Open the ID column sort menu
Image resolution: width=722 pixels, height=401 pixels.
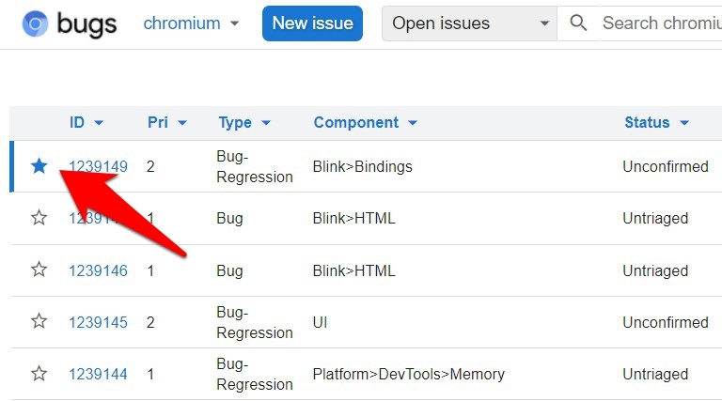tap(86, 123)
